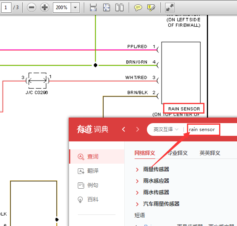Click the zoom in plus button
This screenshot has height=226, width=237.
44,8
